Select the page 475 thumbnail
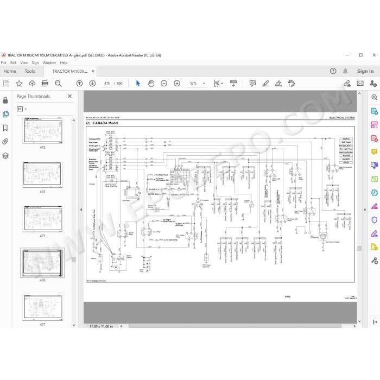 (42, 219)
